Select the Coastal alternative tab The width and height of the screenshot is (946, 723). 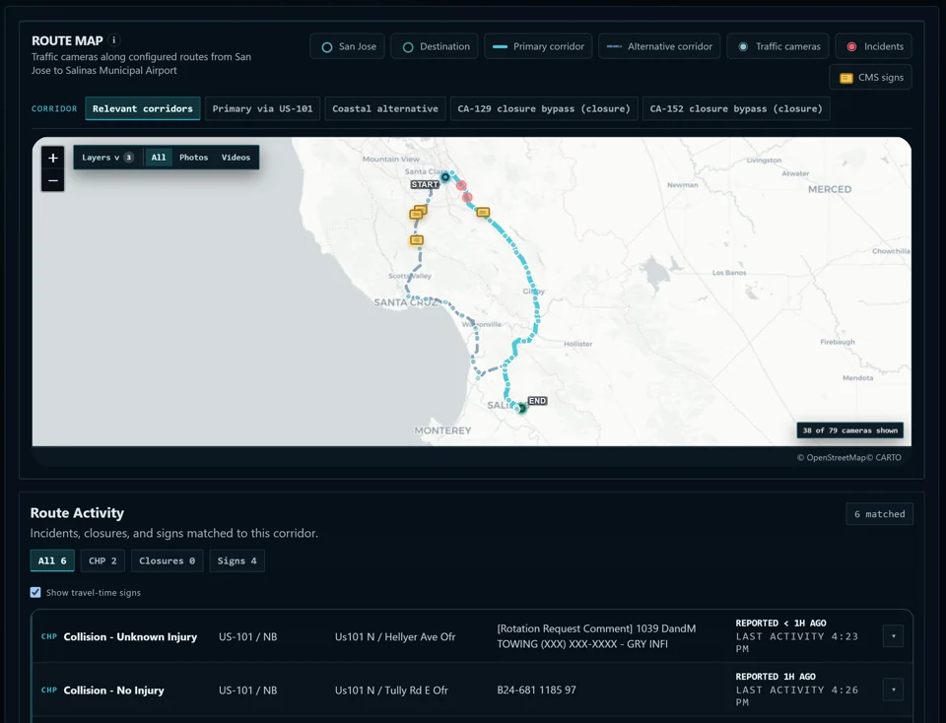[385, 108]
